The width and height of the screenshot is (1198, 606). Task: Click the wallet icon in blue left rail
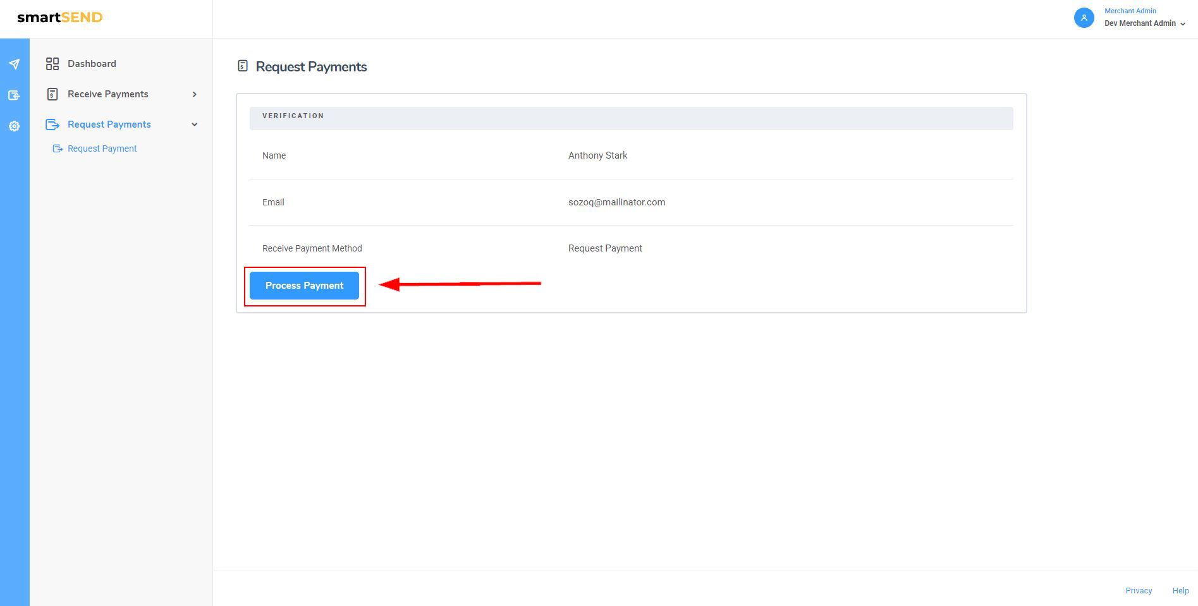coord(14,95)
